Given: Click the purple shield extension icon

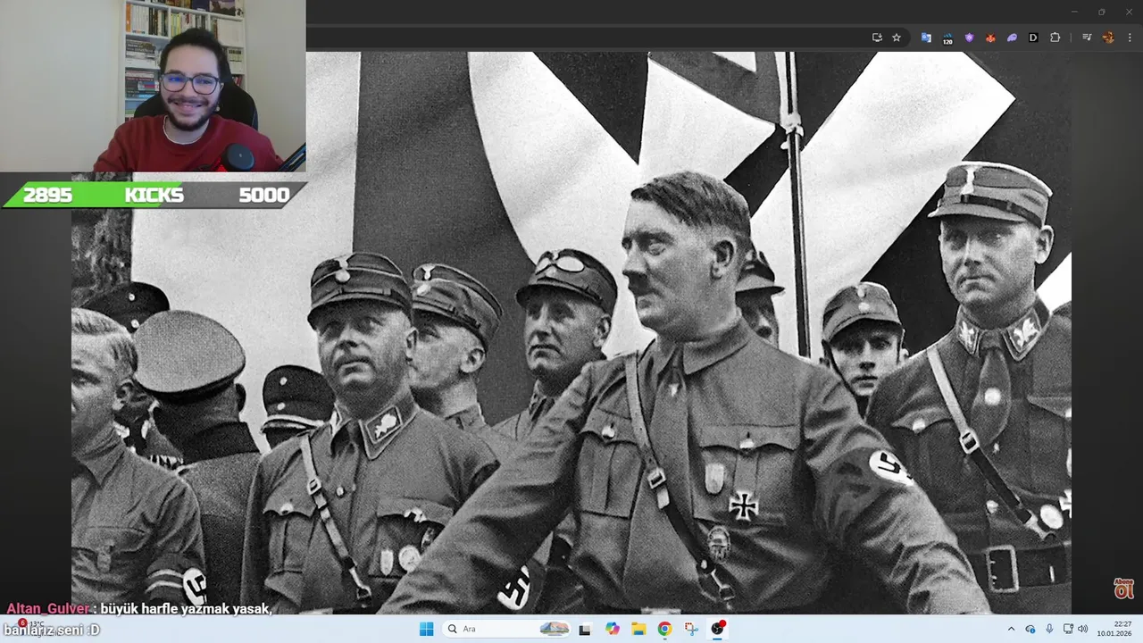Looking at the screenshot, I should [x=969, y=38].
